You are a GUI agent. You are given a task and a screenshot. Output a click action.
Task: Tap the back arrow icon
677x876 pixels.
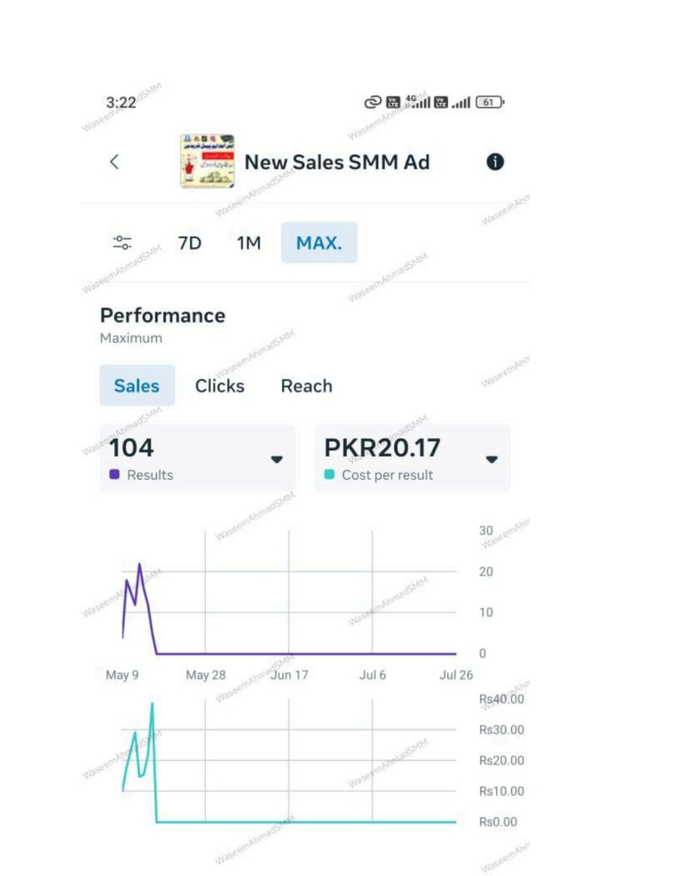pyautogui.click(x=114, y=162)
